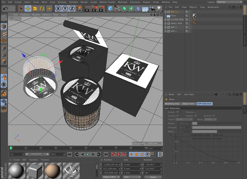
Task: Adjust the Strength slider
Action: click(x=217, y=127)
